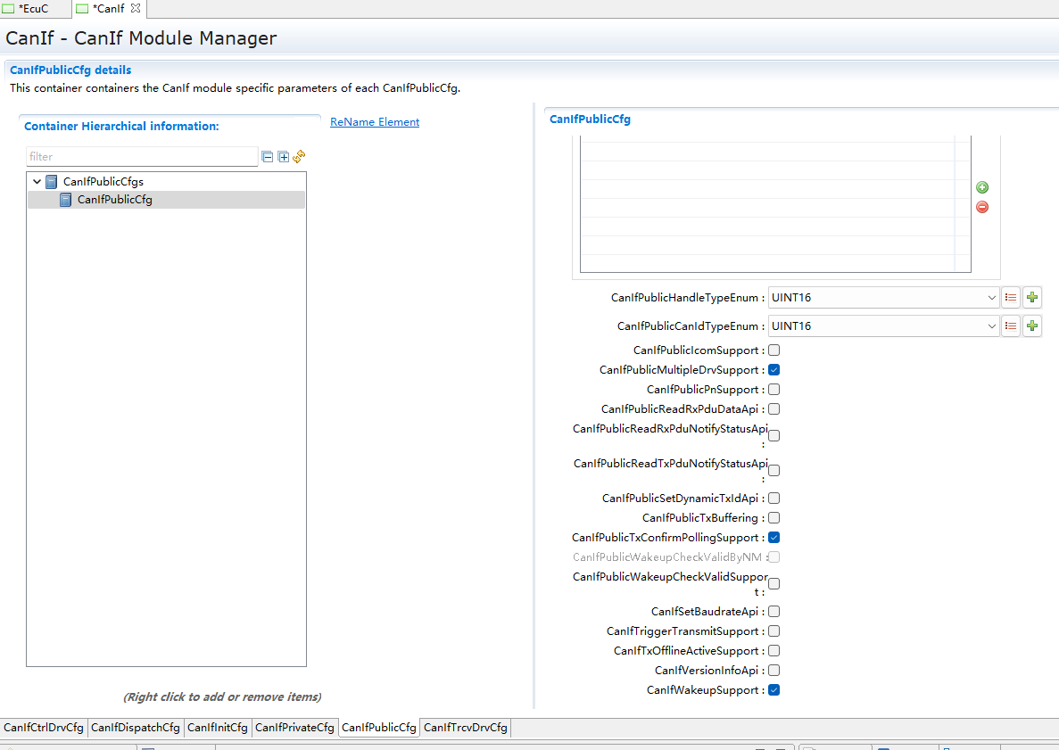Click list icon next to CanIfPublicHandleTypeEnum
This screenshot has width=1059, height=750.
[x=1011, y=298]
